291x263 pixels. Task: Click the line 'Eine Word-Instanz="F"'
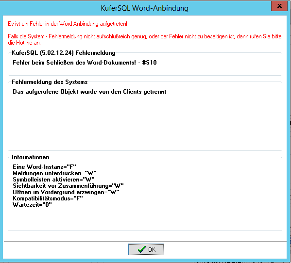tap(44, 167)
